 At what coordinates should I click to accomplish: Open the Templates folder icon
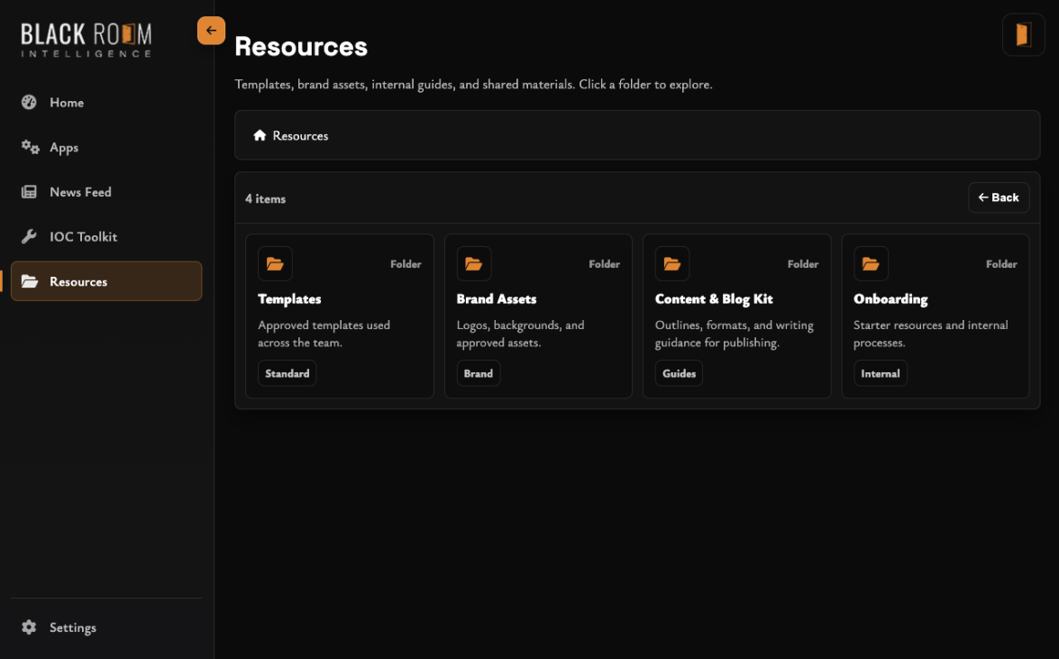coord(275,263)
